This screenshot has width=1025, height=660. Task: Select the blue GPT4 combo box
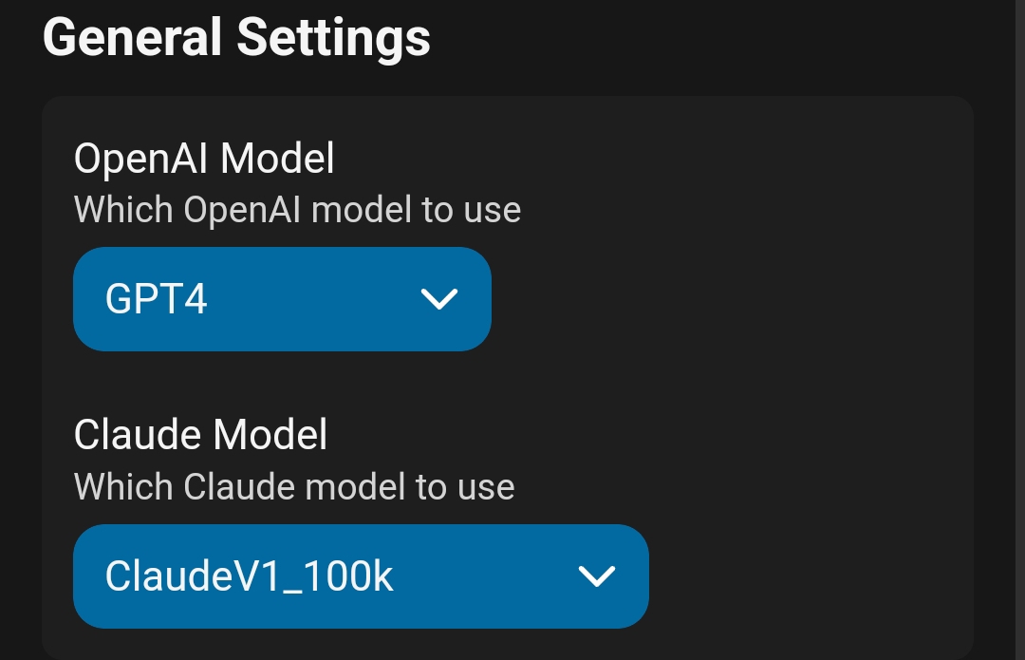[282, 299]
